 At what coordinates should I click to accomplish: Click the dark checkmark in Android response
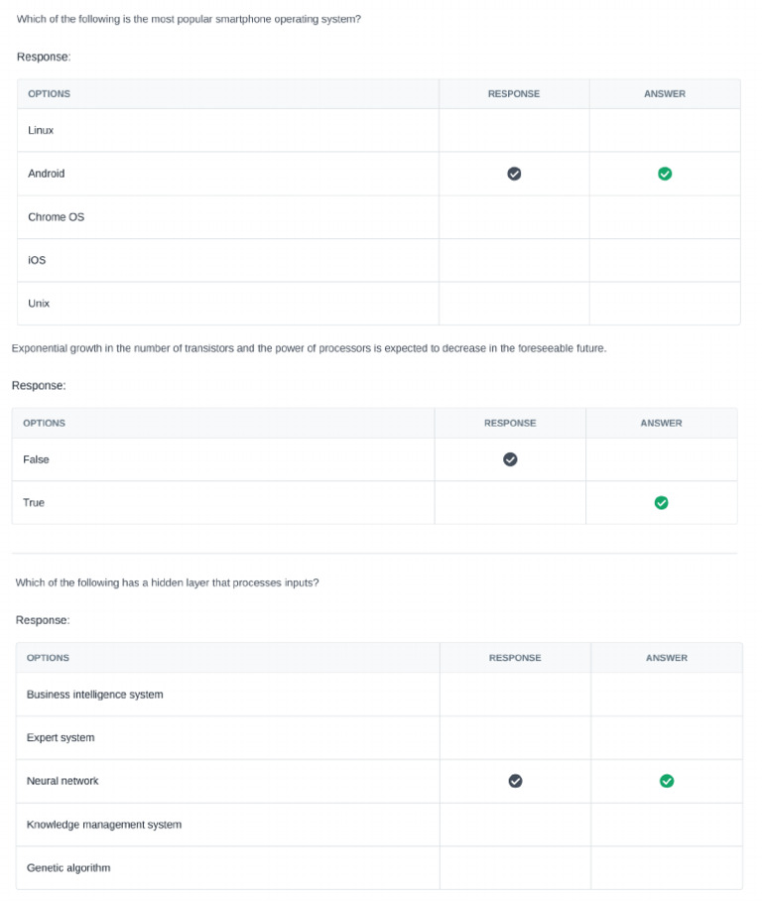click(514, 174)
